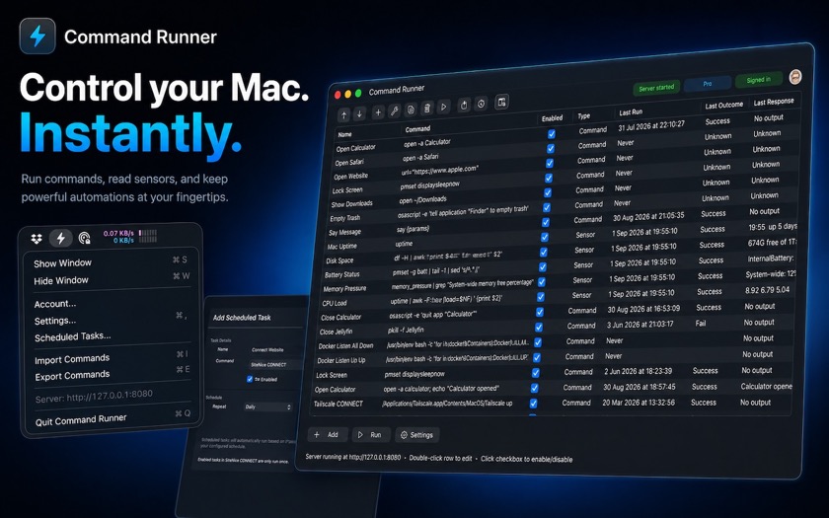Image resolution: width=829 pixels, height=518 pixels.
Task: Open Account... from the menu
Action: coord(111,304)
